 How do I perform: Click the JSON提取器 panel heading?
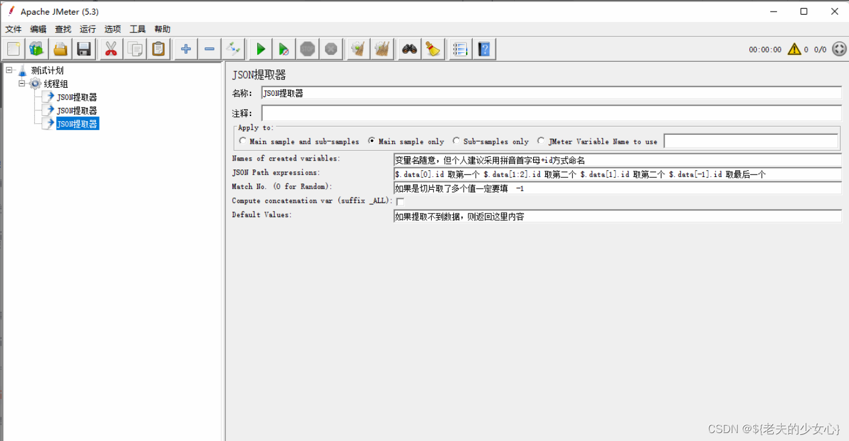click(259, 75)
